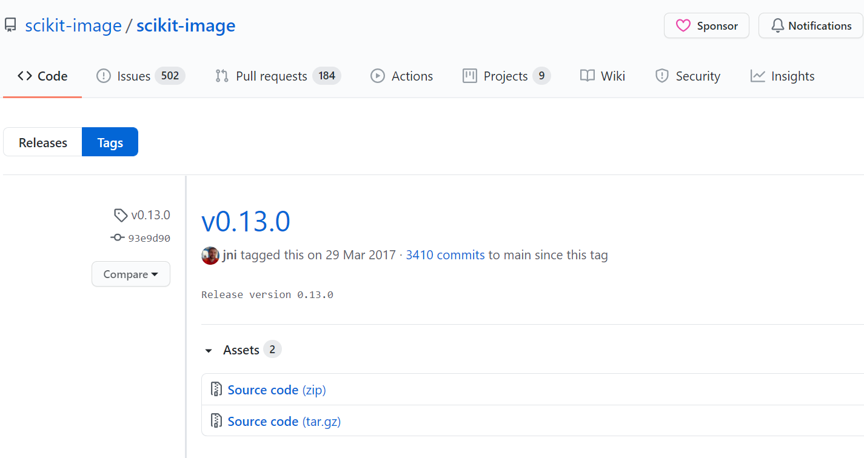864x458 pixels.
Task: Switch to the Insights tab
Action: [782, 76]
